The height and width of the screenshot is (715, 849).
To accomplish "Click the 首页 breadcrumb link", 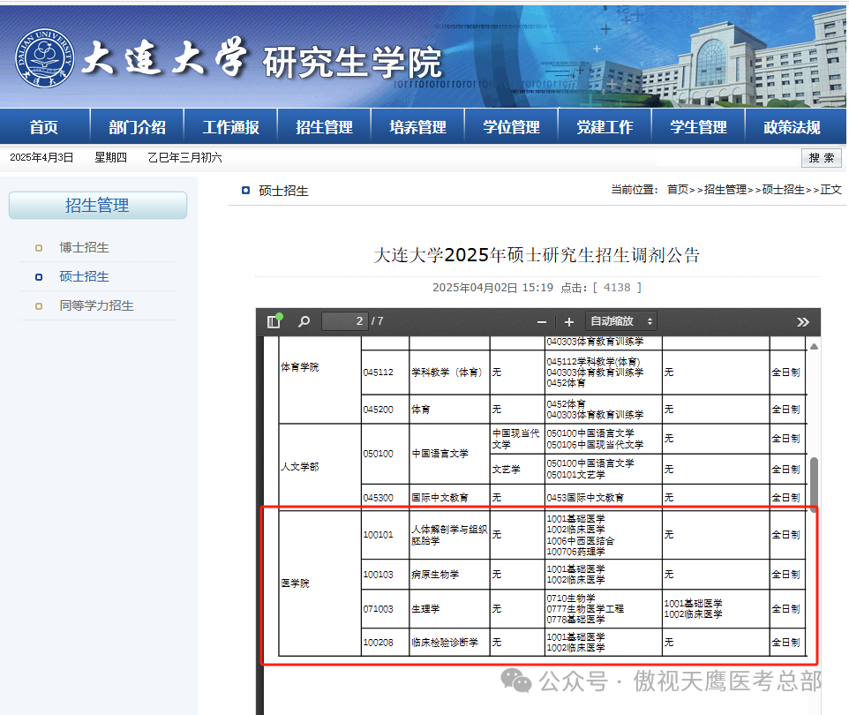I will click(x=678, y=190).
